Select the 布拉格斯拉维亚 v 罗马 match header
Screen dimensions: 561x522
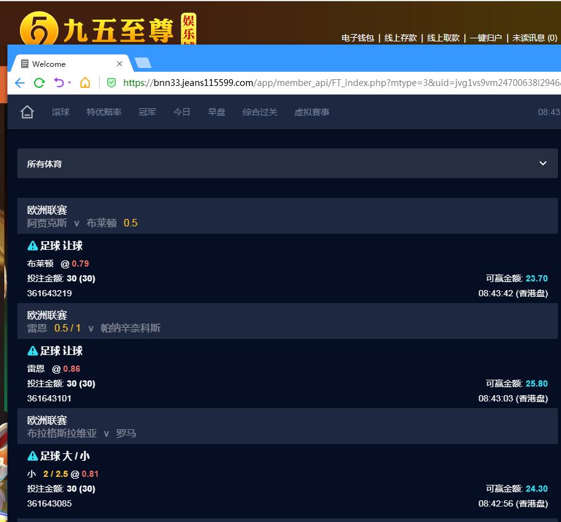tap(287, 426)
